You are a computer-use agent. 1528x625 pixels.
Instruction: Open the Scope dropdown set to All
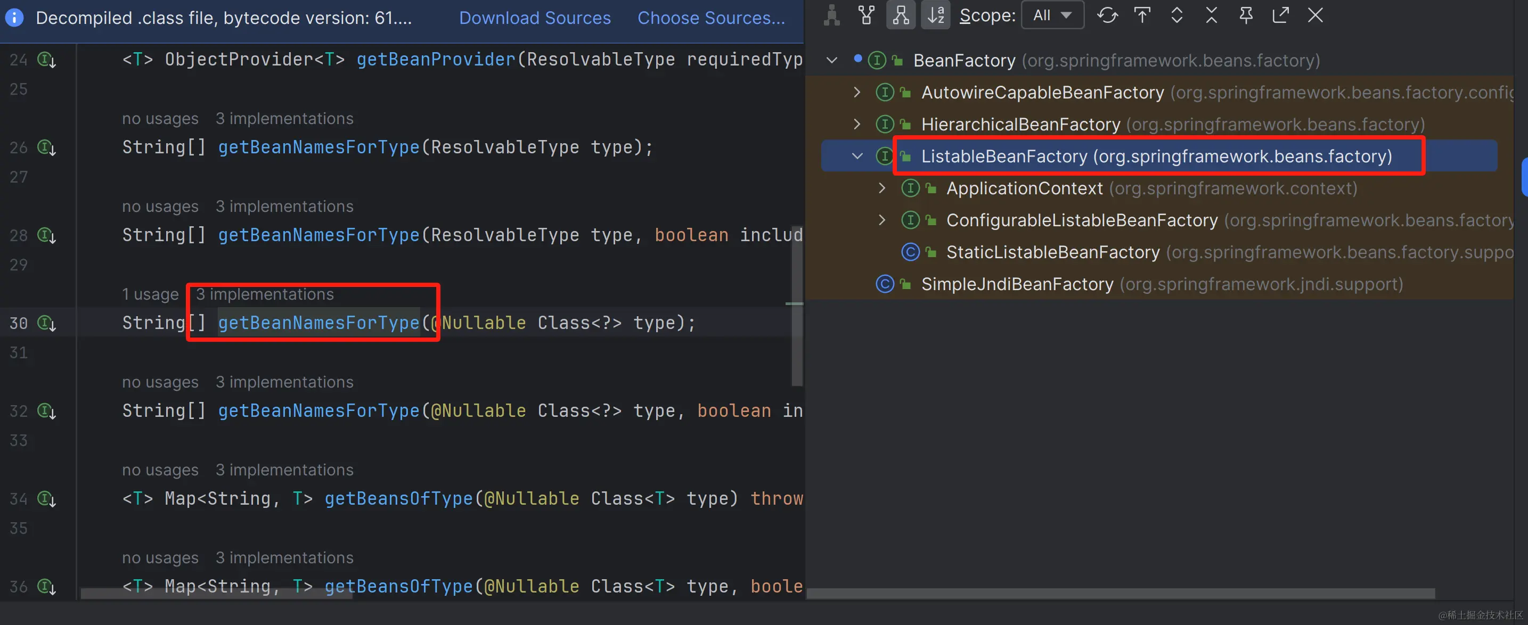(1052, 15)
